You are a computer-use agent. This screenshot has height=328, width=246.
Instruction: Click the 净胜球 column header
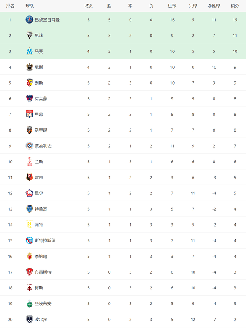pyautogui.click(x=214, y=6)
